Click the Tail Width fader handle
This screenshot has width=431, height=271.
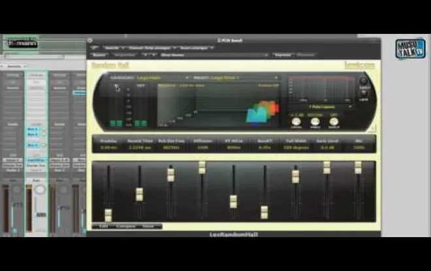[x=295, y=176]
